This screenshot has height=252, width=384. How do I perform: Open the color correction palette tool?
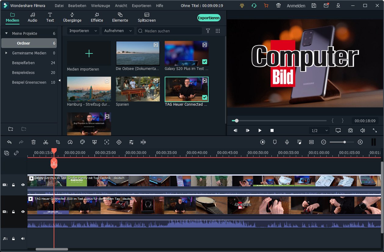click(x=82, y=142)
